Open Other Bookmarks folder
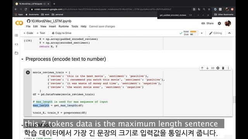This screenshot has width=248, height=139. tap(224, 15)
